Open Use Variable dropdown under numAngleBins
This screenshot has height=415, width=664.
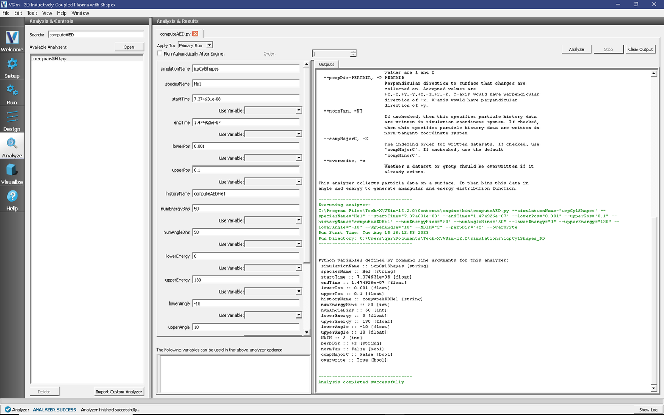coord(273,244)
